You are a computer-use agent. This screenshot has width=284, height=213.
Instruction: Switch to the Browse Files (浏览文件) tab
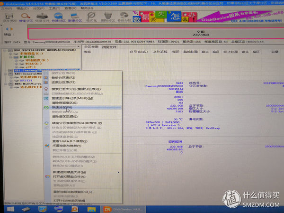click(x=109, y=47)
